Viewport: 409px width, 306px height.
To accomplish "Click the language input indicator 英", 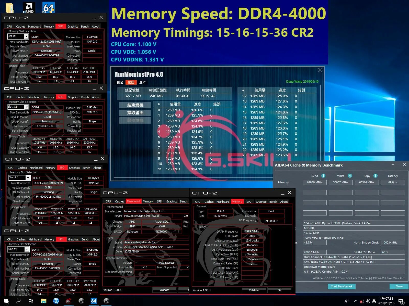I will pyautogui.click(x=374, y=301).
